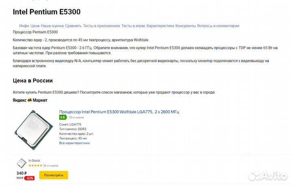
Task: Click the five-star rating under In Stock
Action: click(x=35, y=165)
